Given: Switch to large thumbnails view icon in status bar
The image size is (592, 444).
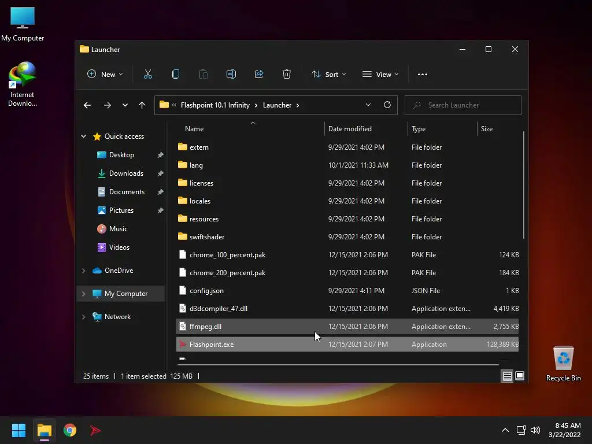Looking at the screenshot, I should click(x=520, y=376).
